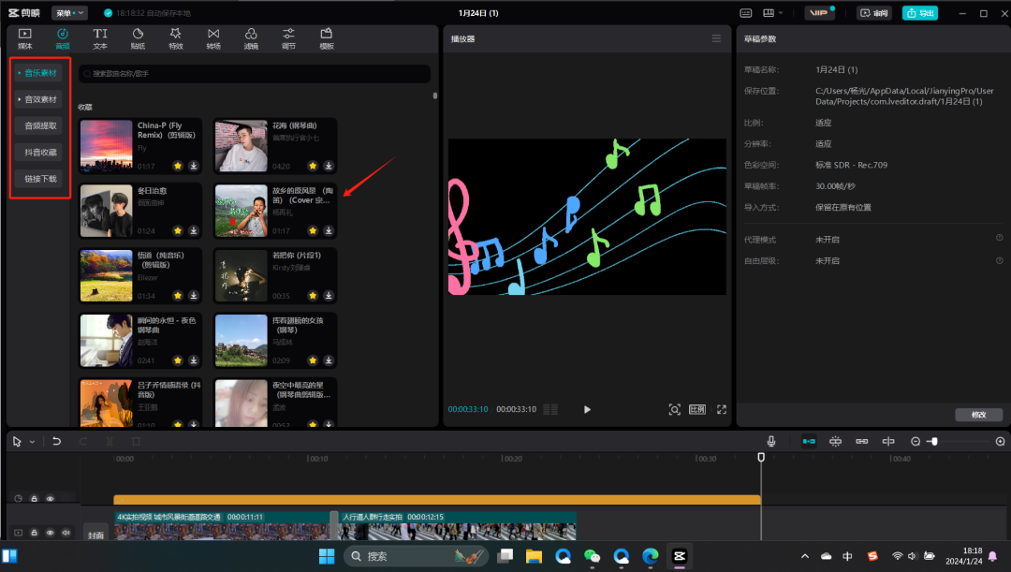
Task: Mute the main video track
Action: click(66, 533)
